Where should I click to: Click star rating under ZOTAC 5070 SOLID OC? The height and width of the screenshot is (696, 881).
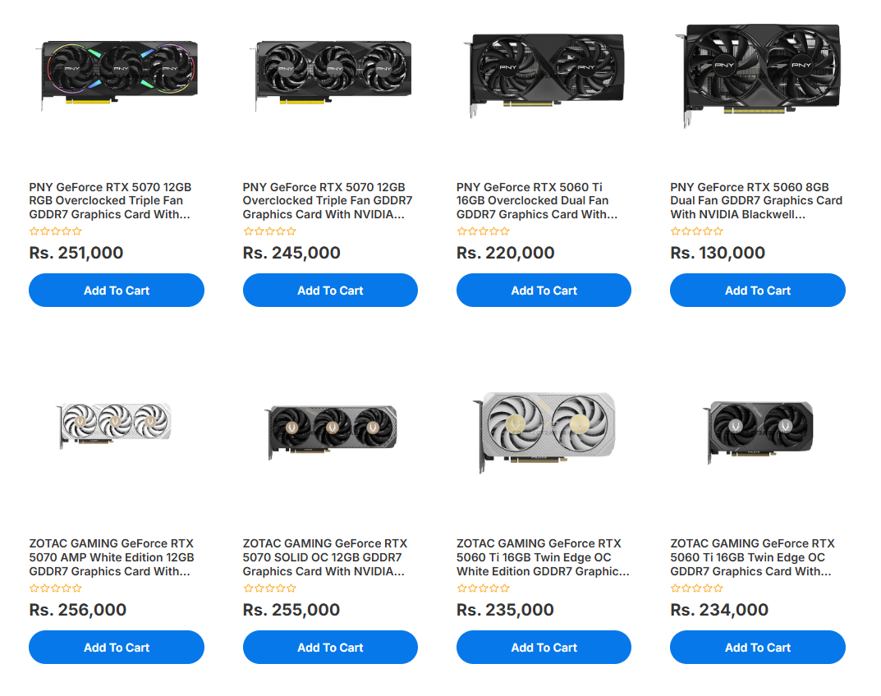click(269, 588)
